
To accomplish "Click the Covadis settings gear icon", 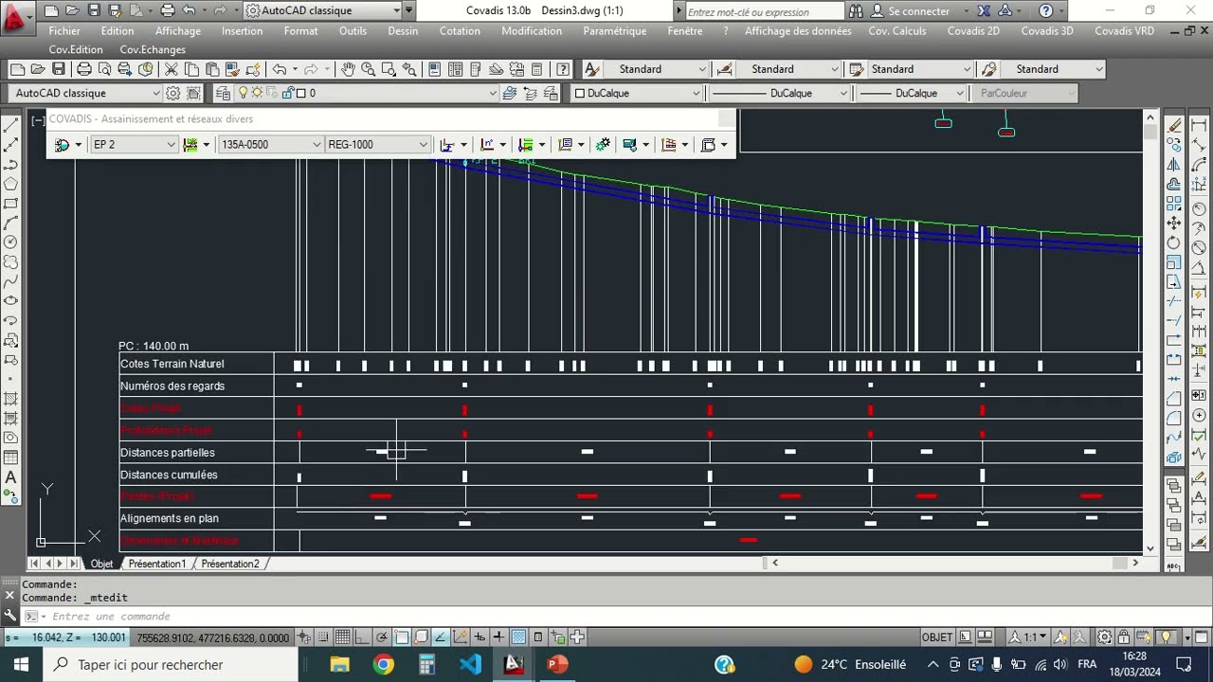I will pos(603,145).
